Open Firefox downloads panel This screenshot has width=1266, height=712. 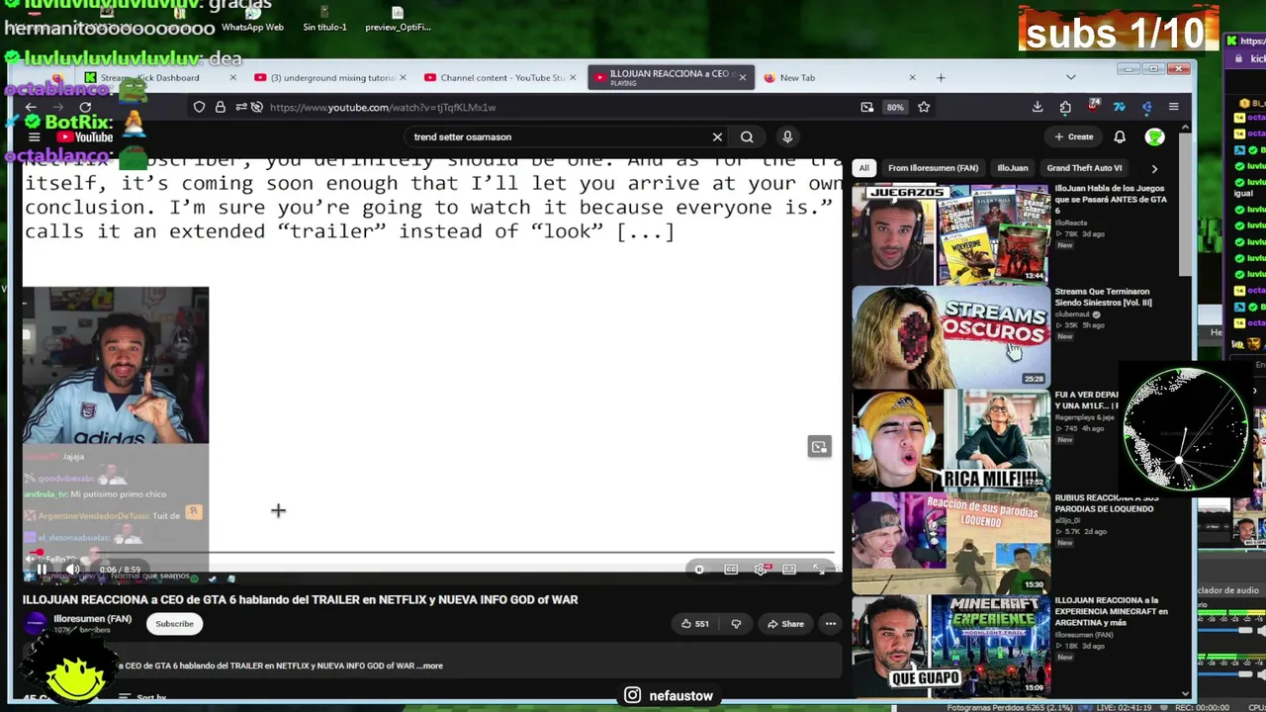coord(1038,107)
